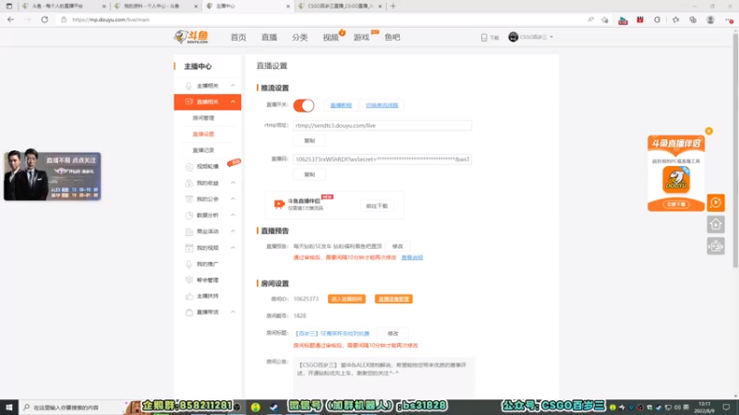Image resolution: width=739 pixels, height=415 pixels.
Task: Open 鱼吧 in top navigation
Action: click(x=392, y=37)
